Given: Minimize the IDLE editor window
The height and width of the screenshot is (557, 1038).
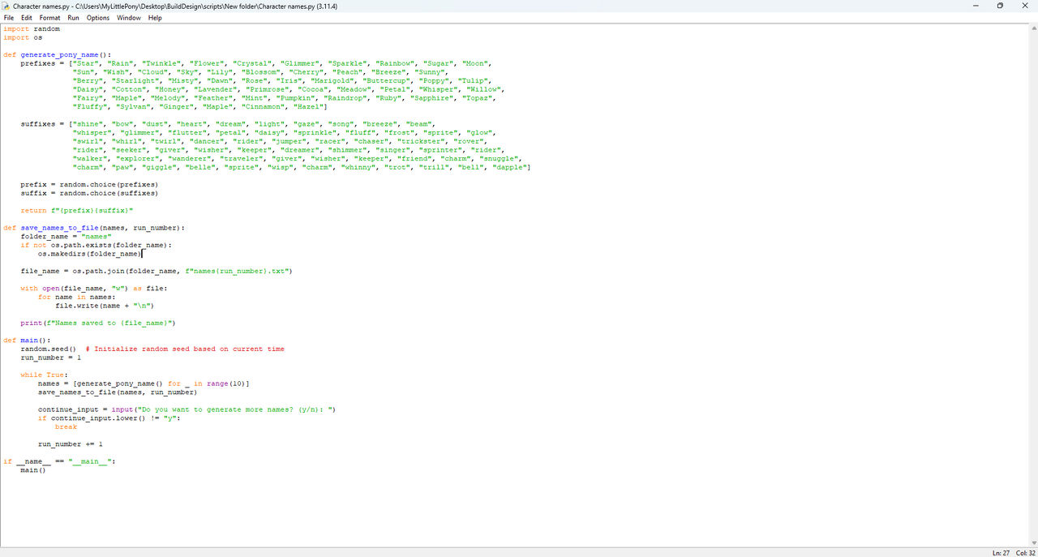Looking at the screenshot, I should point(977,6).
